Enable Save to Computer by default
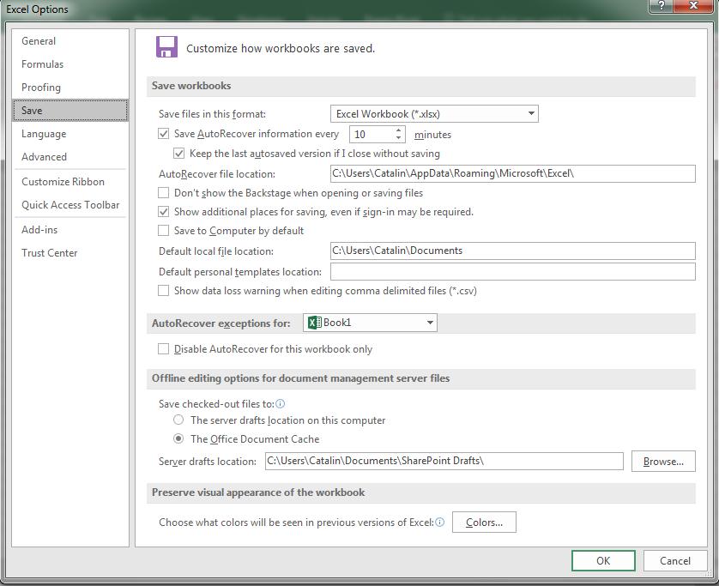The image size is (719, 586). [x=163, y=230]
